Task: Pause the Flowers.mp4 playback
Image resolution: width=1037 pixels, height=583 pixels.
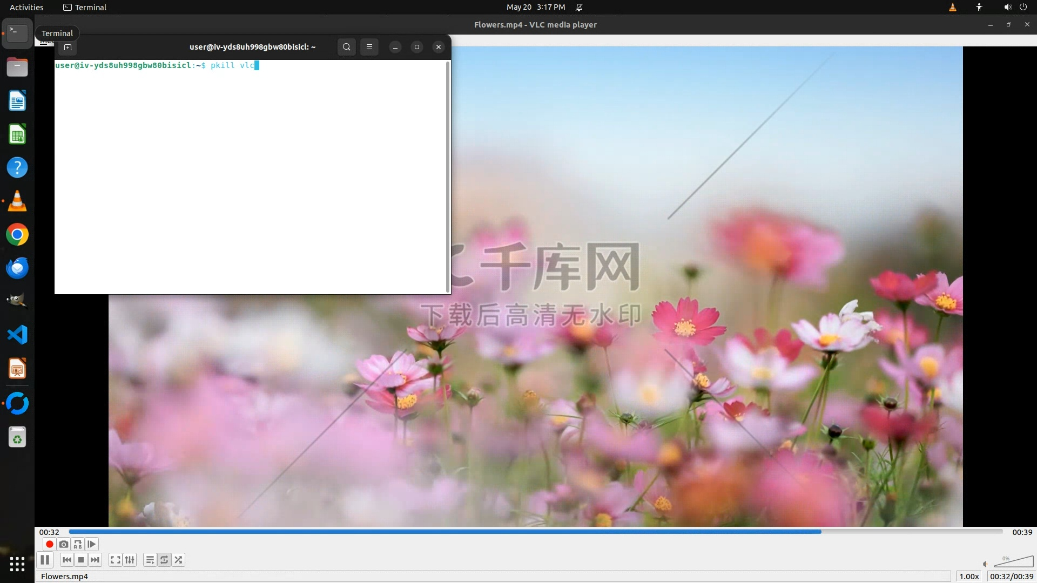Action: click(x=45, y=560)
